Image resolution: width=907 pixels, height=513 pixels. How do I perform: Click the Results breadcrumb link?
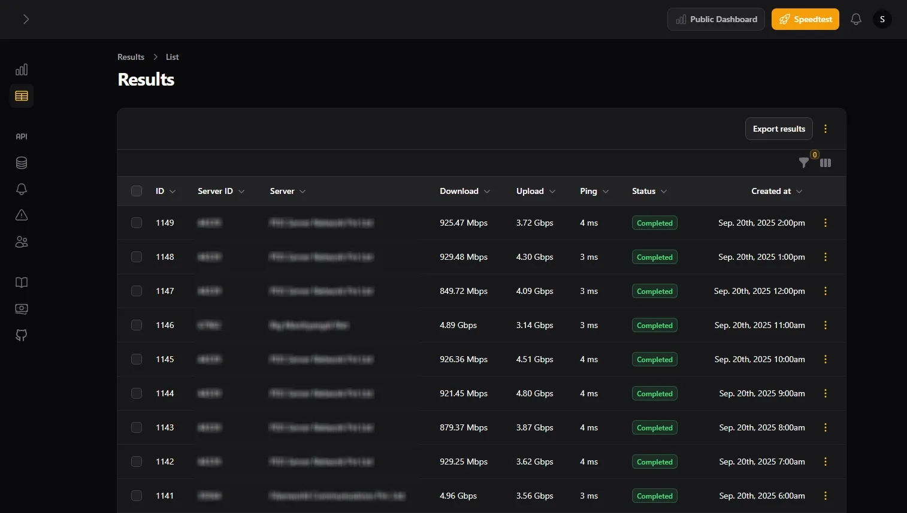[x=131, y=57]
